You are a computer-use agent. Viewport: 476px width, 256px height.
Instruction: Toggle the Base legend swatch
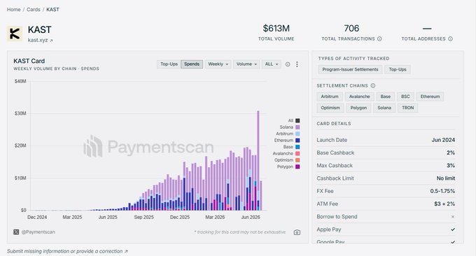297,147
